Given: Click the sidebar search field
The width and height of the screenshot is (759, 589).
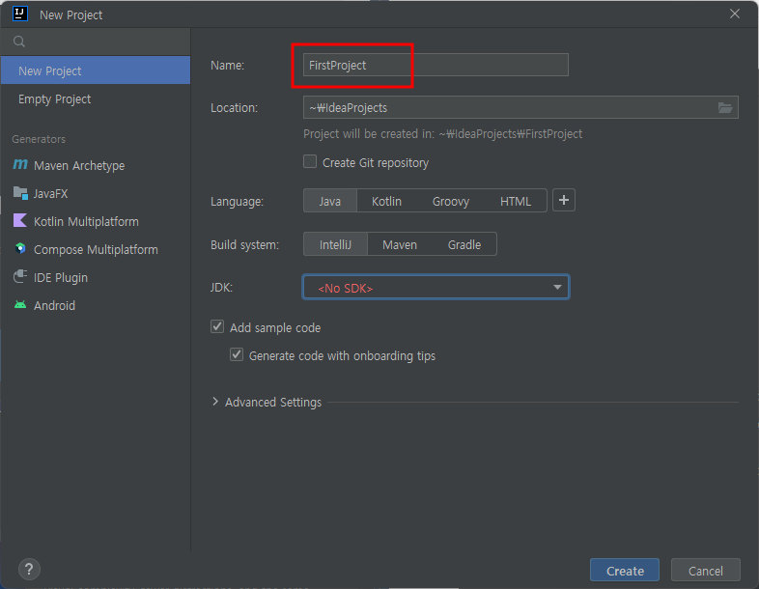Looking at the screenshot, I should pyautogui.click(x=96, y=42).
